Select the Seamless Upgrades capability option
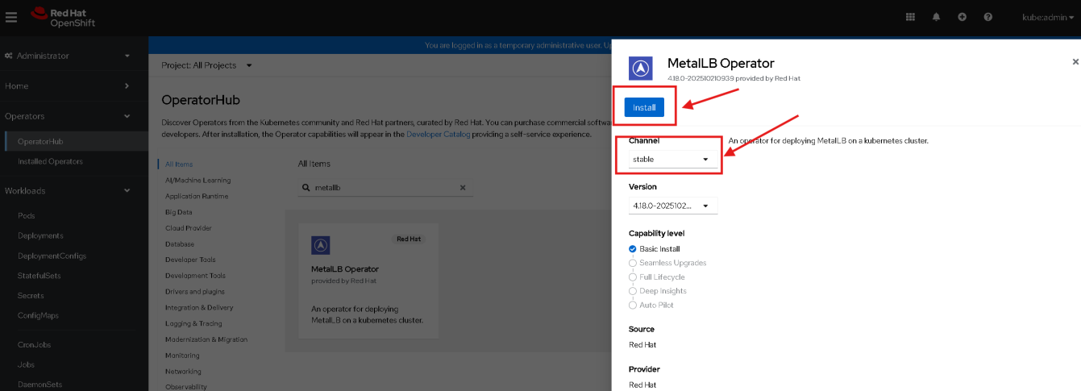Image resolution: width=1081 pixels, height=391 pixels. click(633, 263)
